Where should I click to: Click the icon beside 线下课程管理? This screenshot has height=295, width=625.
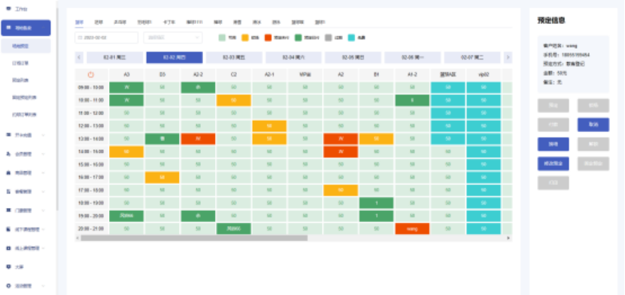pos(9,229)
